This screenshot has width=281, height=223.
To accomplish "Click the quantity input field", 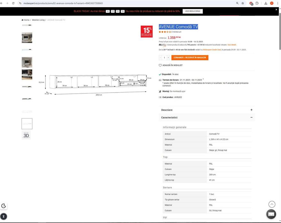I will (x=164, y=57).
